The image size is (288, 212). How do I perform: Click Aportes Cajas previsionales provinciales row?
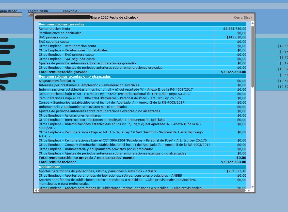(142, 182)
